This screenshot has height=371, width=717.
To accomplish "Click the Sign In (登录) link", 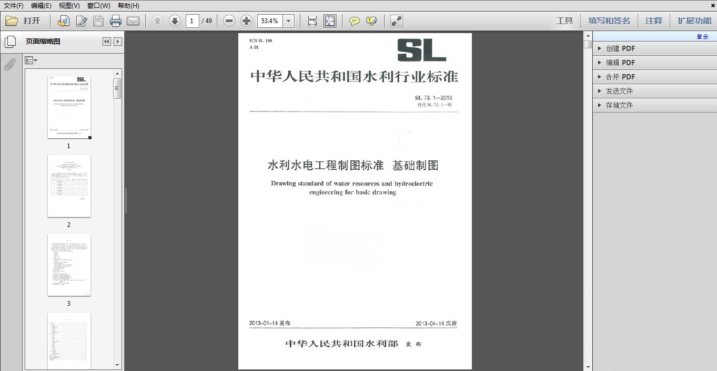I will [x=703, y=37].
